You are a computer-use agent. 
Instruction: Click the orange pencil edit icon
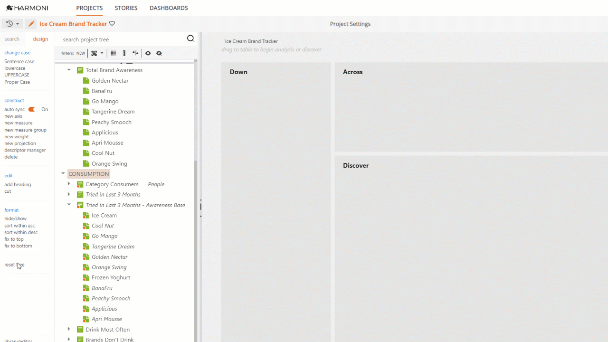pos(31,24)
